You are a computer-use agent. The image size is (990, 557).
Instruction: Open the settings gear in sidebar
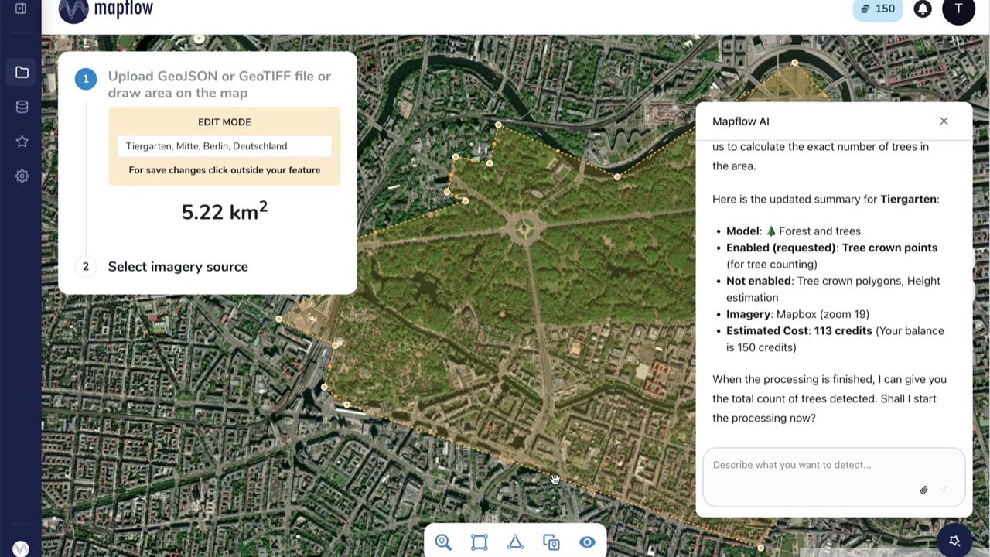(x=22, y=176)
